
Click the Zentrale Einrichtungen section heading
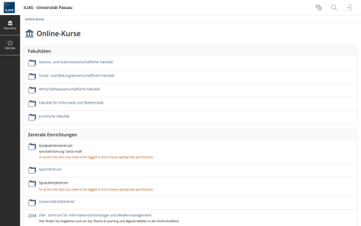[52, 134]
